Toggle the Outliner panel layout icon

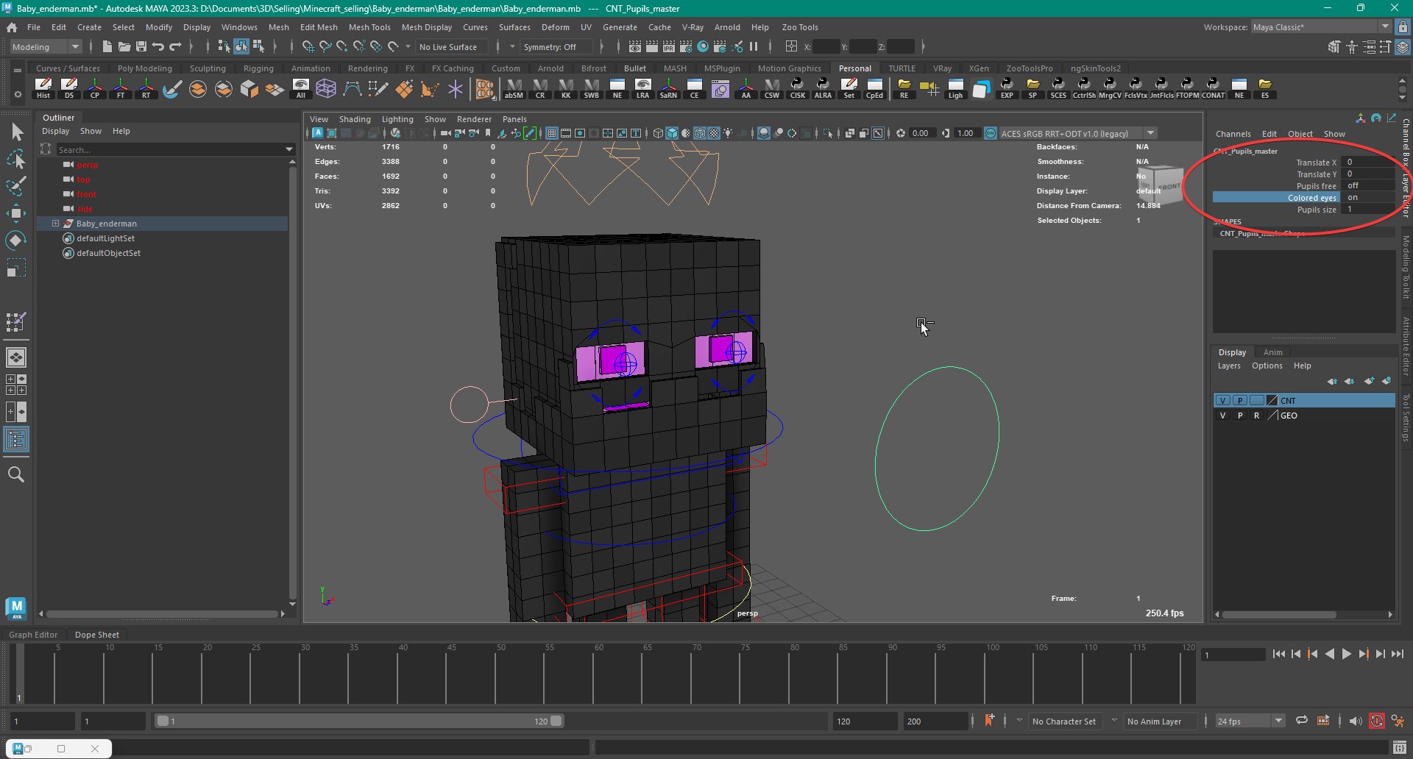point(16,440)
